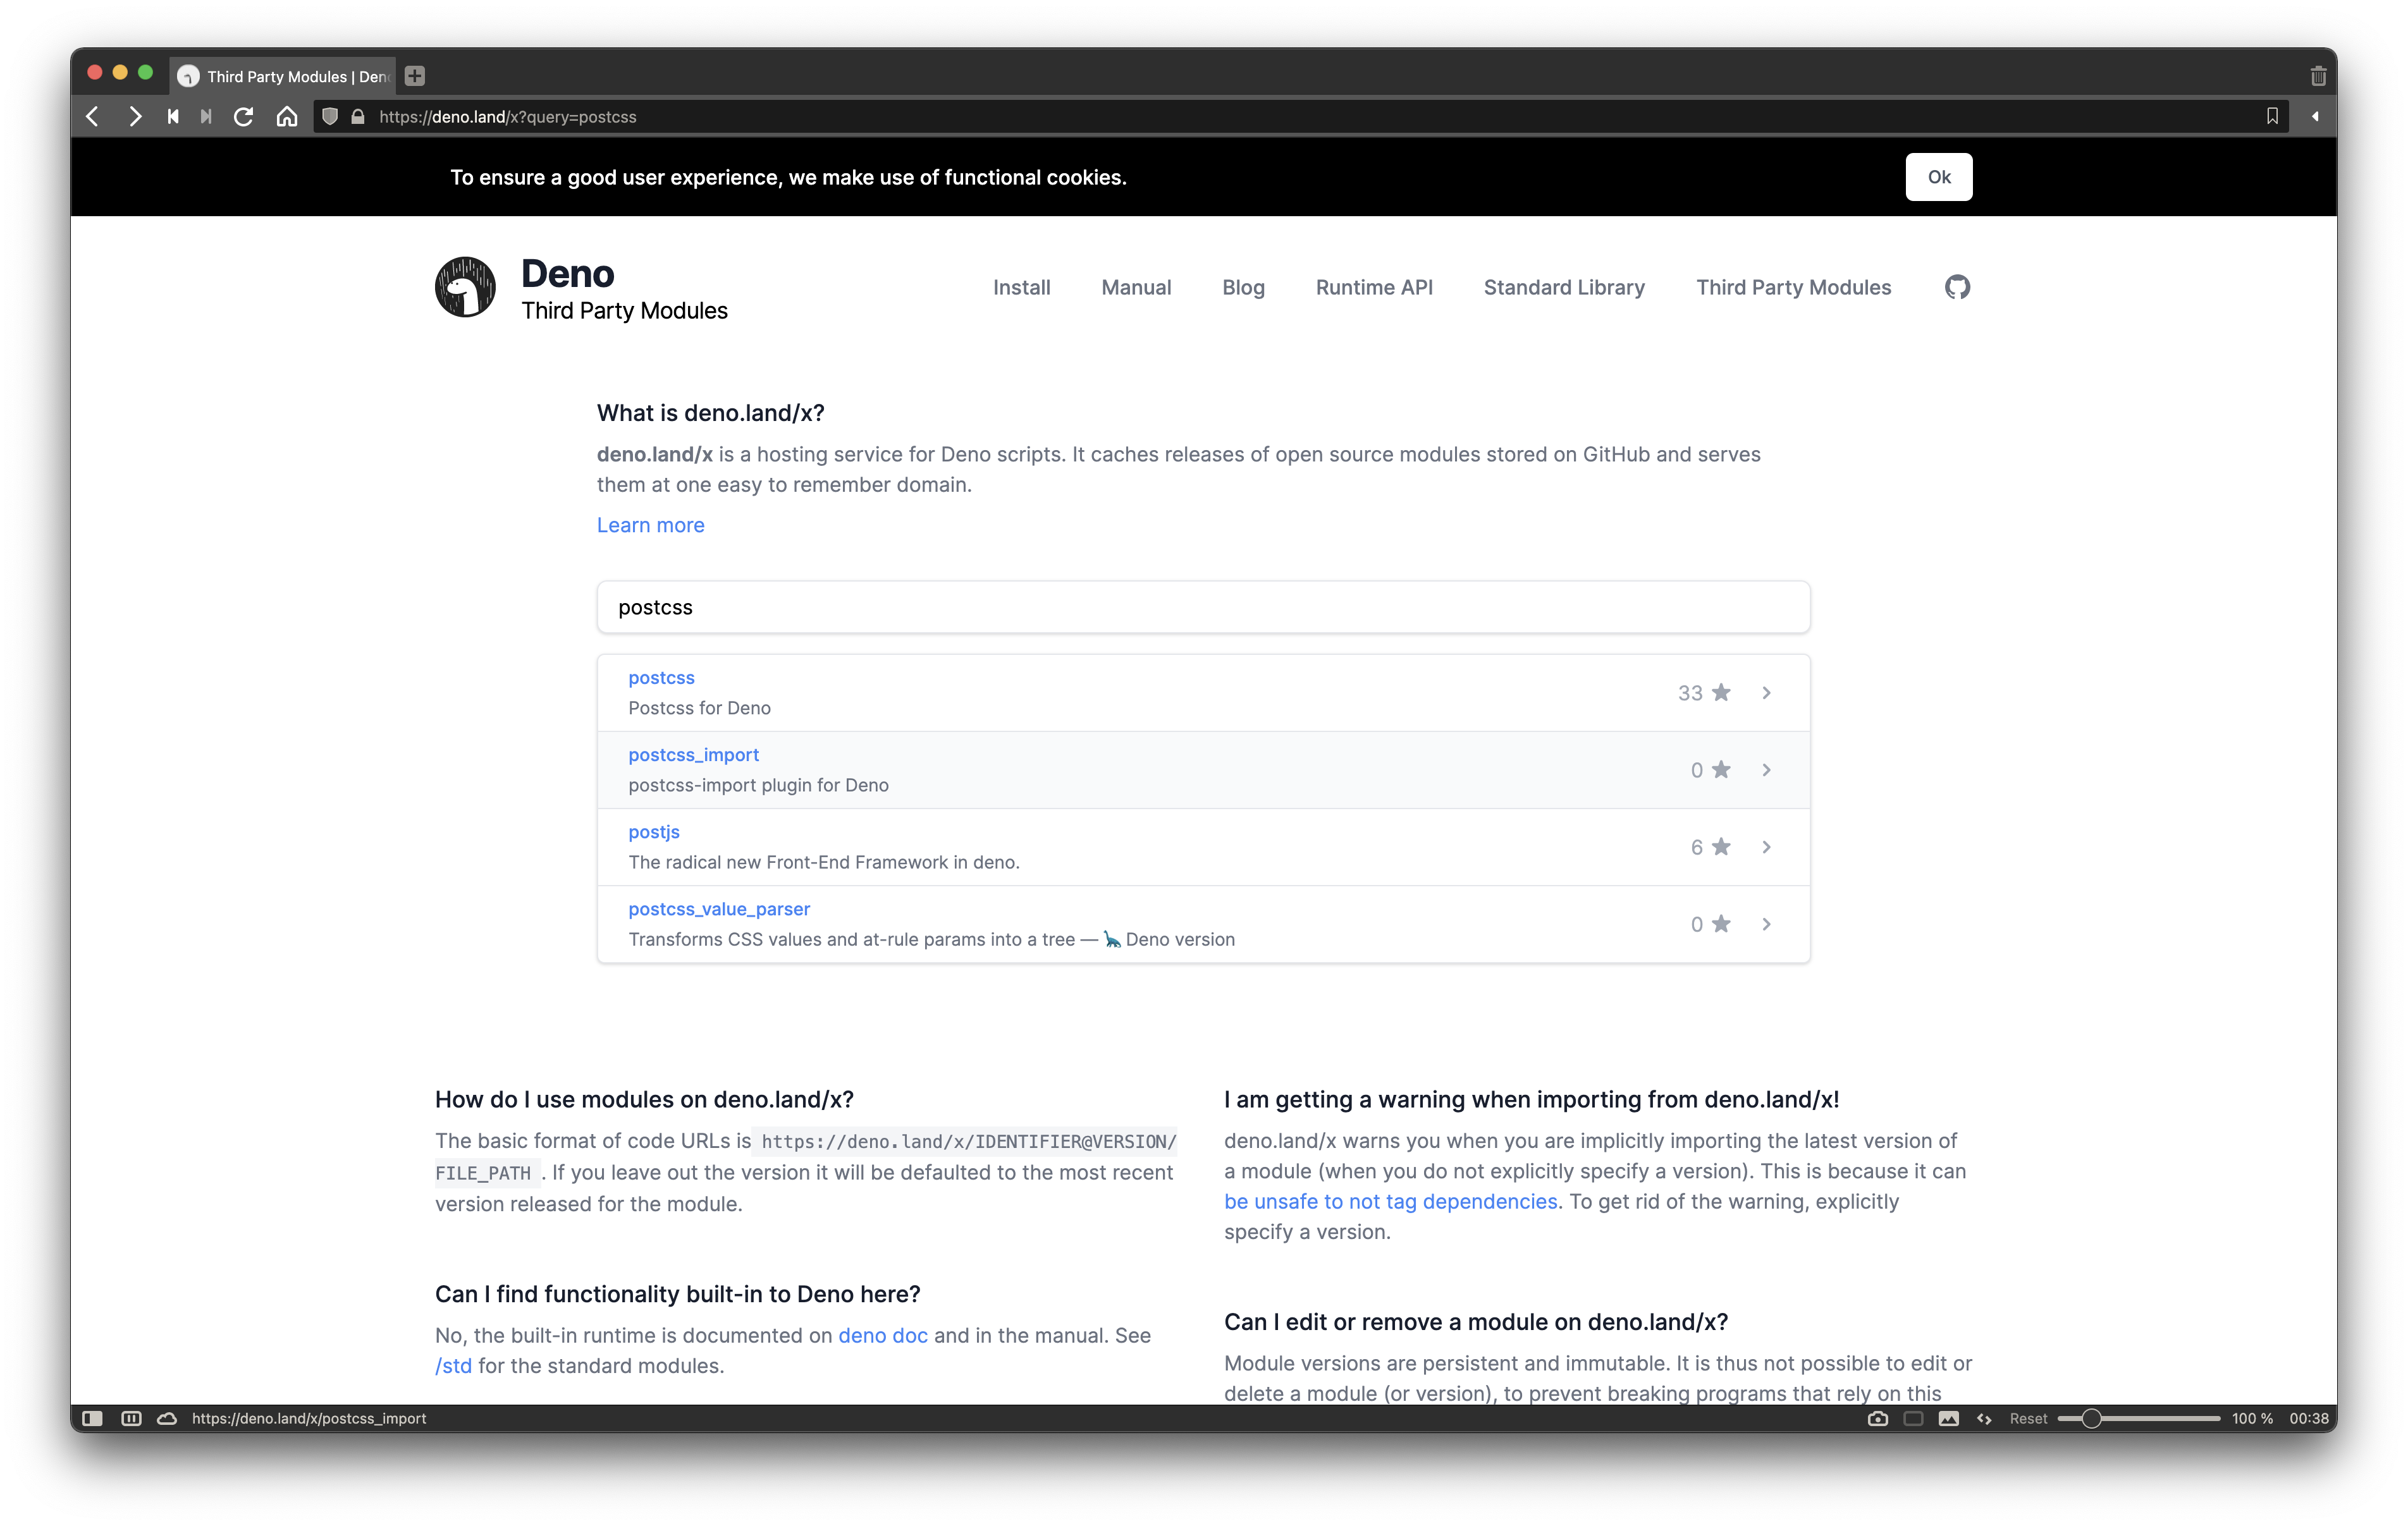Click the favicon on Third Party Modules tab
The width and height of the screenshot is (2408, 1526).
tap(188, 76)
